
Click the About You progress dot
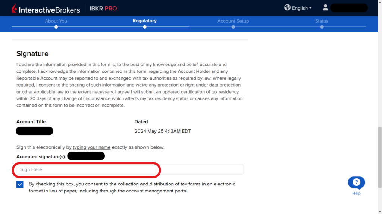[x=56, y=27]
